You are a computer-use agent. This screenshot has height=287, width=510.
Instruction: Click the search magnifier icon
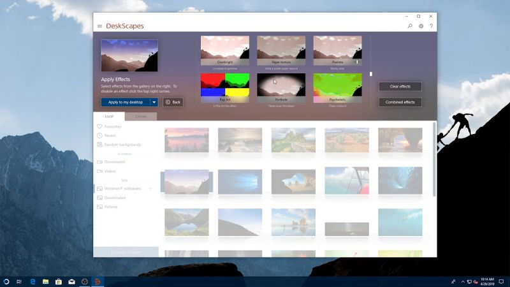(410, 26)
